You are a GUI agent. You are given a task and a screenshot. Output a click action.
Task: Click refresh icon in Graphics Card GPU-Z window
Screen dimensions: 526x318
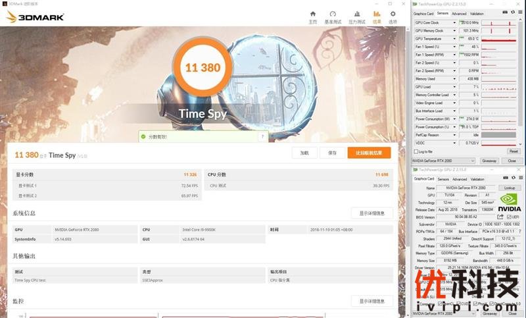pyautogui.click(x=514, y=178)
